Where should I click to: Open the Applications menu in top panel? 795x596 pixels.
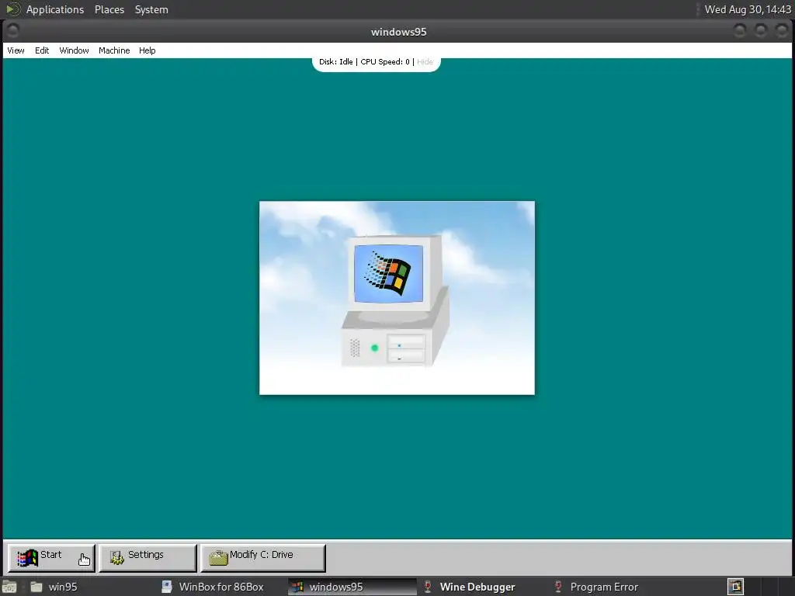coord(55,9)
